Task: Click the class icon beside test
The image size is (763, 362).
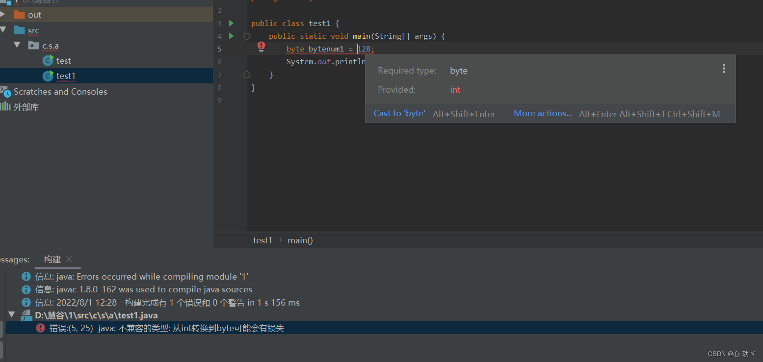Action: tap(48, 60)
